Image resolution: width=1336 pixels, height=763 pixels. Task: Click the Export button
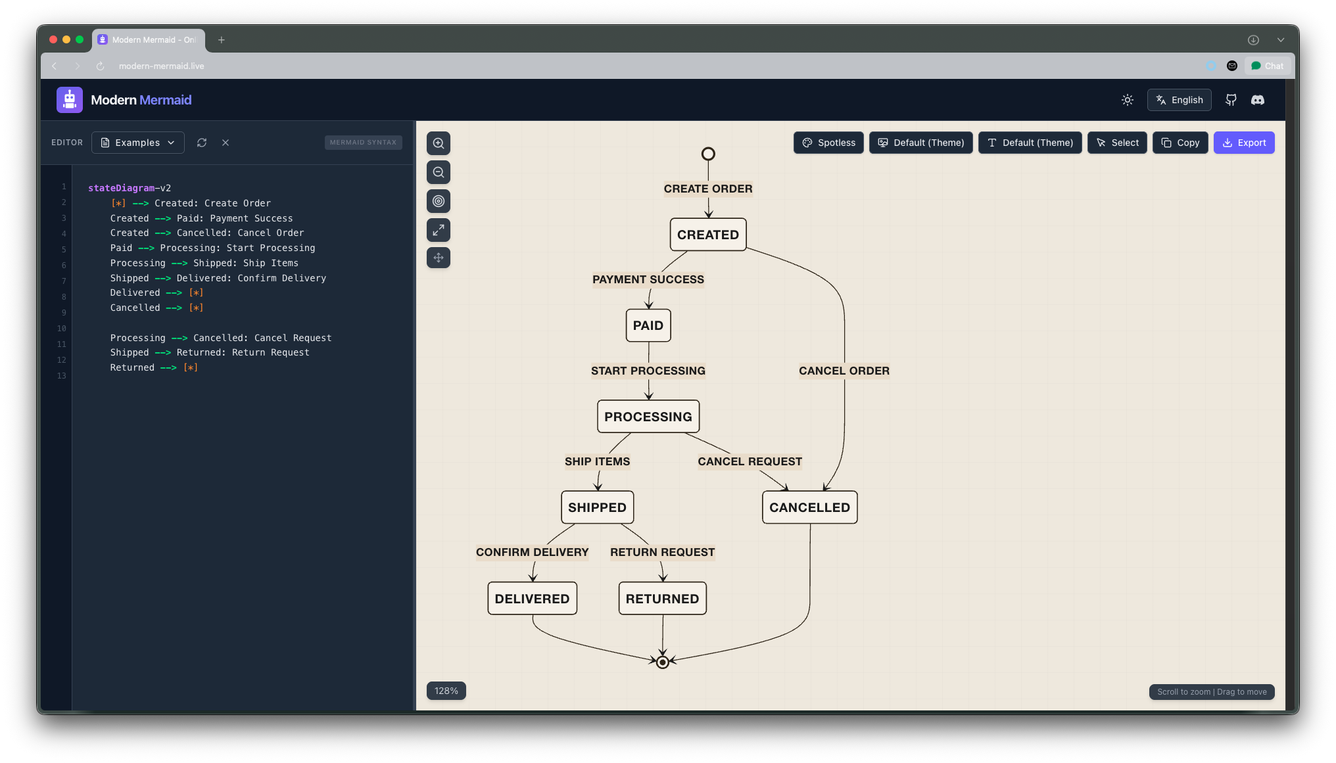1244,143
